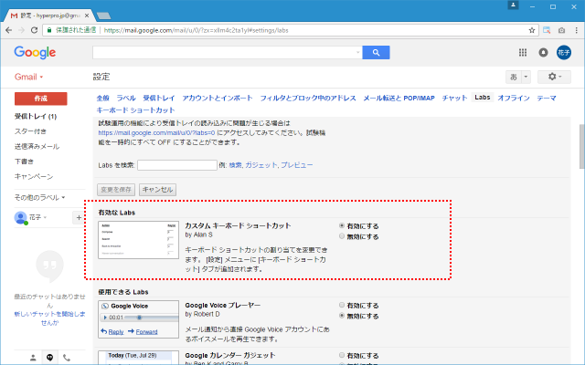Expand その他のラベル in sidebar
The image size is (585, 365).
point(39,197)
